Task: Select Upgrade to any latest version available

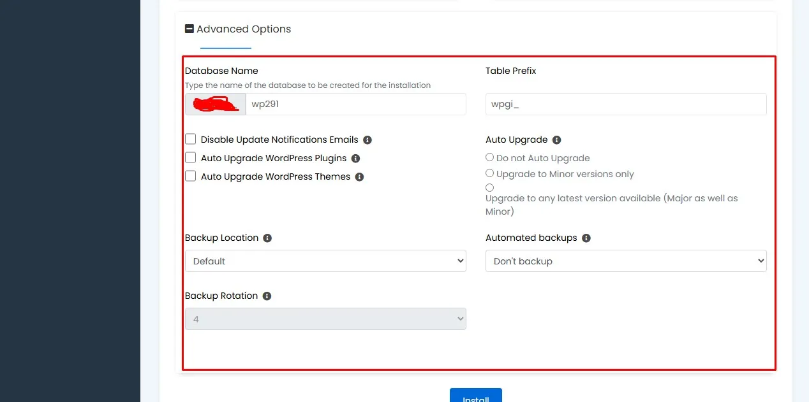Action: click(489, 187)
